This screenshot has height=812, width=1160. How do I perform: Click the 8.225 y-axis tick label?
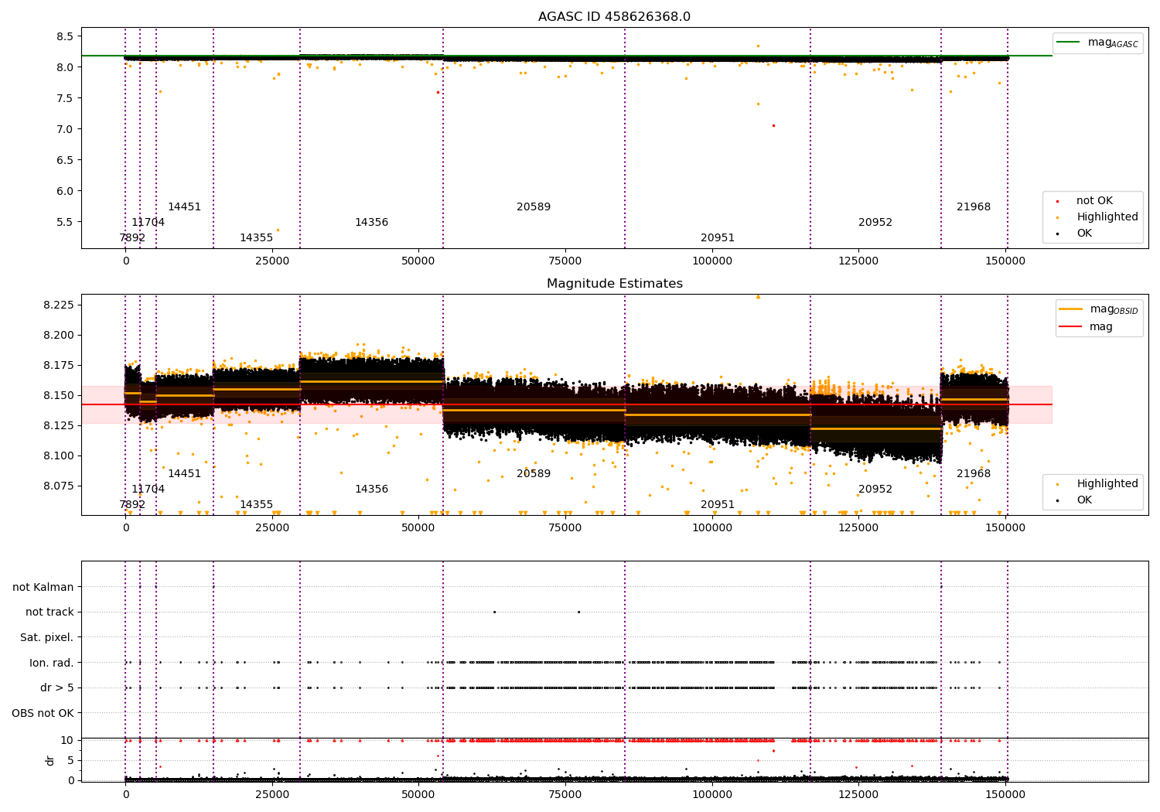point(59,305)
